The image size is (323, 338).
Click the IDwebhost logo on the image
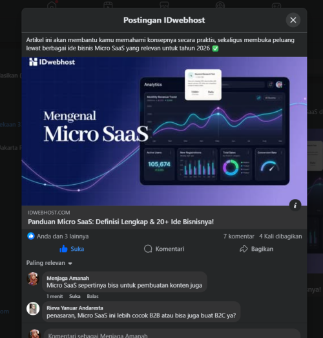(x=52, y=62)
